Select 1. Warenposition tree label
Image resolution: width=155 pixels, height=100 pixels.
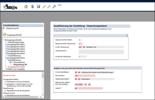(x=18, y=62)
